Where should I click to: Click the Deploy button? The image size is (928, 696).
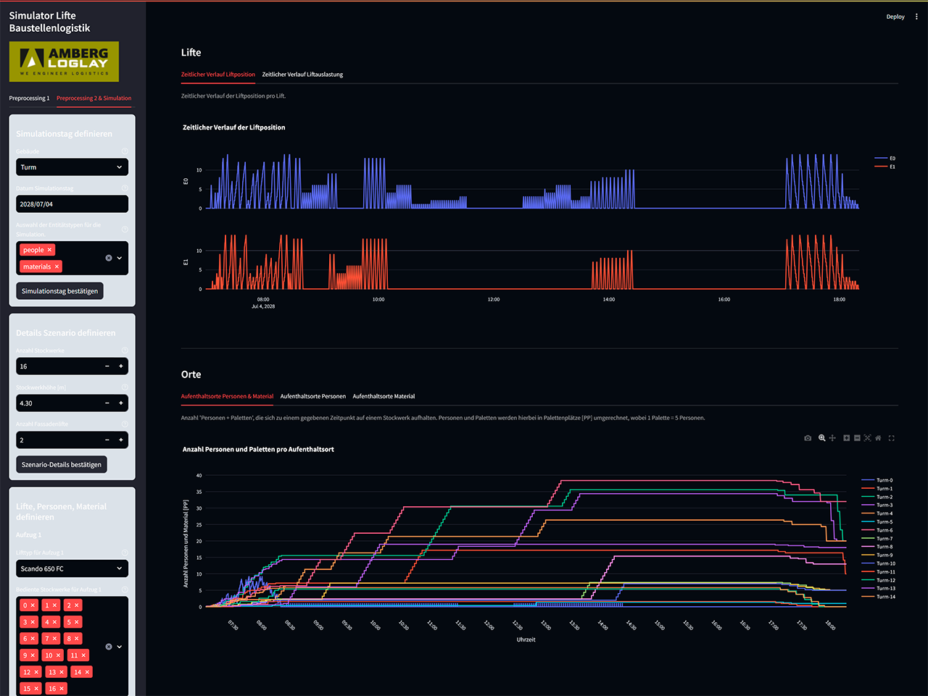point(895,17)
